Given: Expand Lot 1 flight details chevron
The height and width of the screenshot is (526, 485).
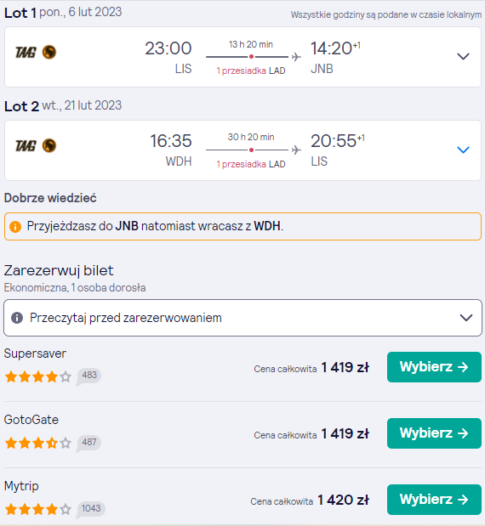Looking at the screenshot, I should point(463,56).
